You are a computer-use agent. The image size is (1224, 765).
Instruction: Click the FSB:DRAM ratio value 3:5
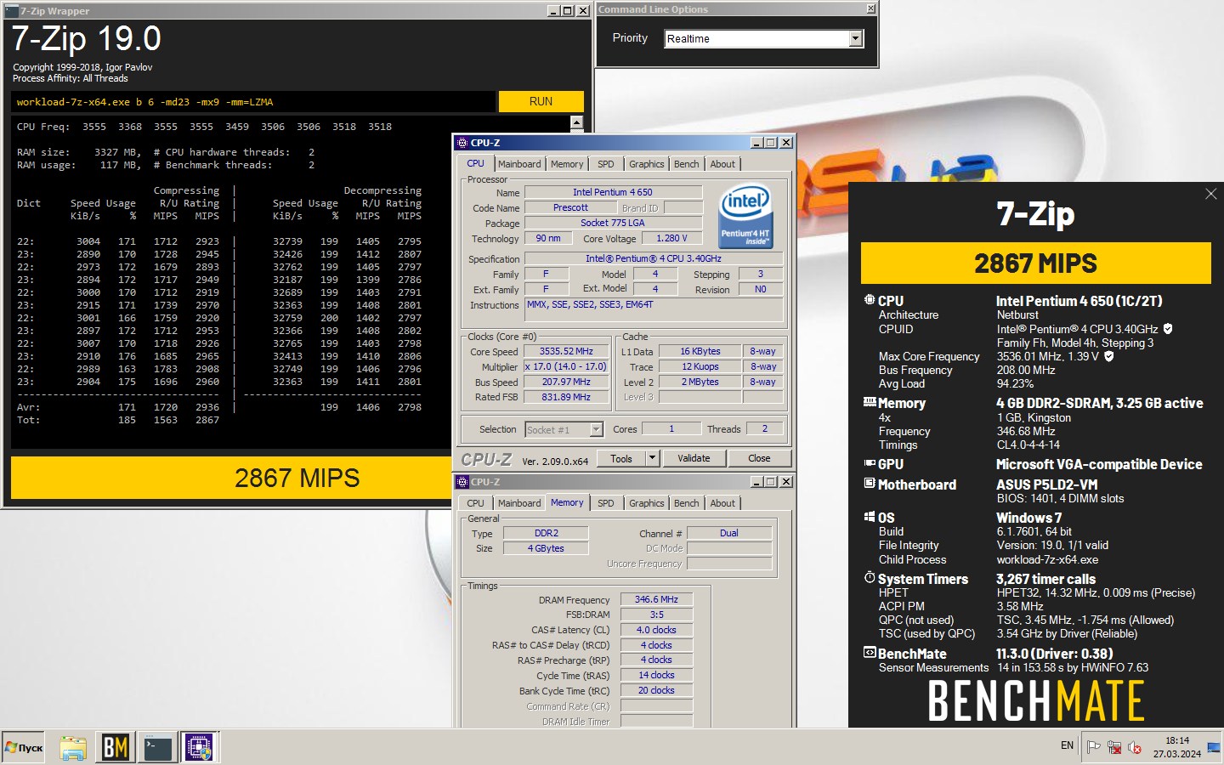click(x=656, y=615)
